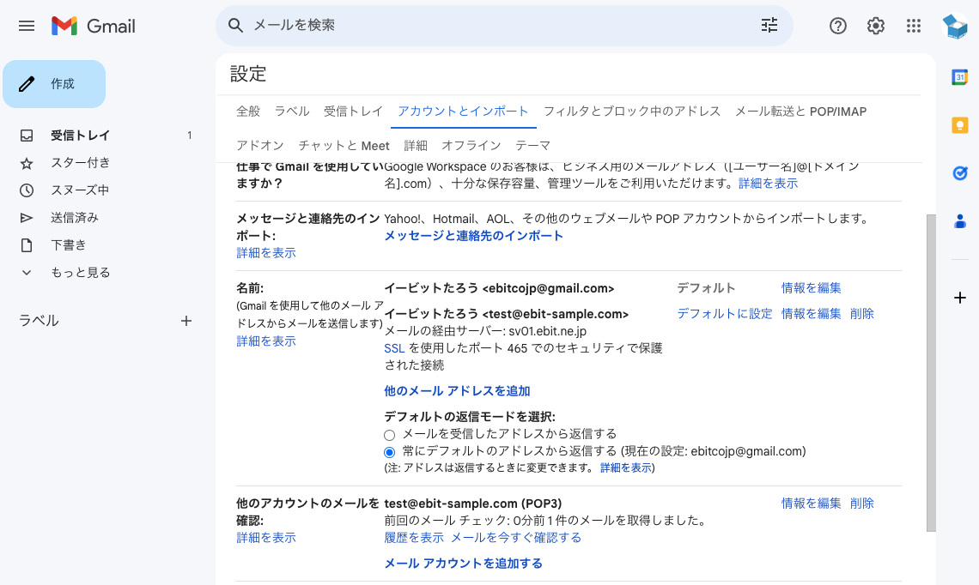Screen dimensions: 979x585
Task: Get add-ons plus icon in side panel
Action: (x=959, y=298)
